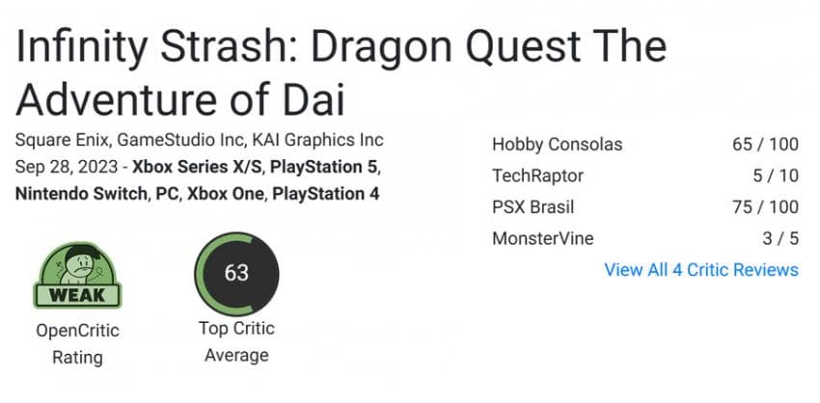Click the 3 / 5 MonsterVine score

point(780,238)
